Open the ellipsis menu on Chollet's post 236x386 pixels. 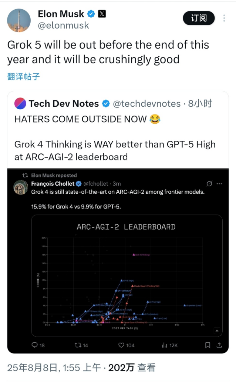coord(219,184)
